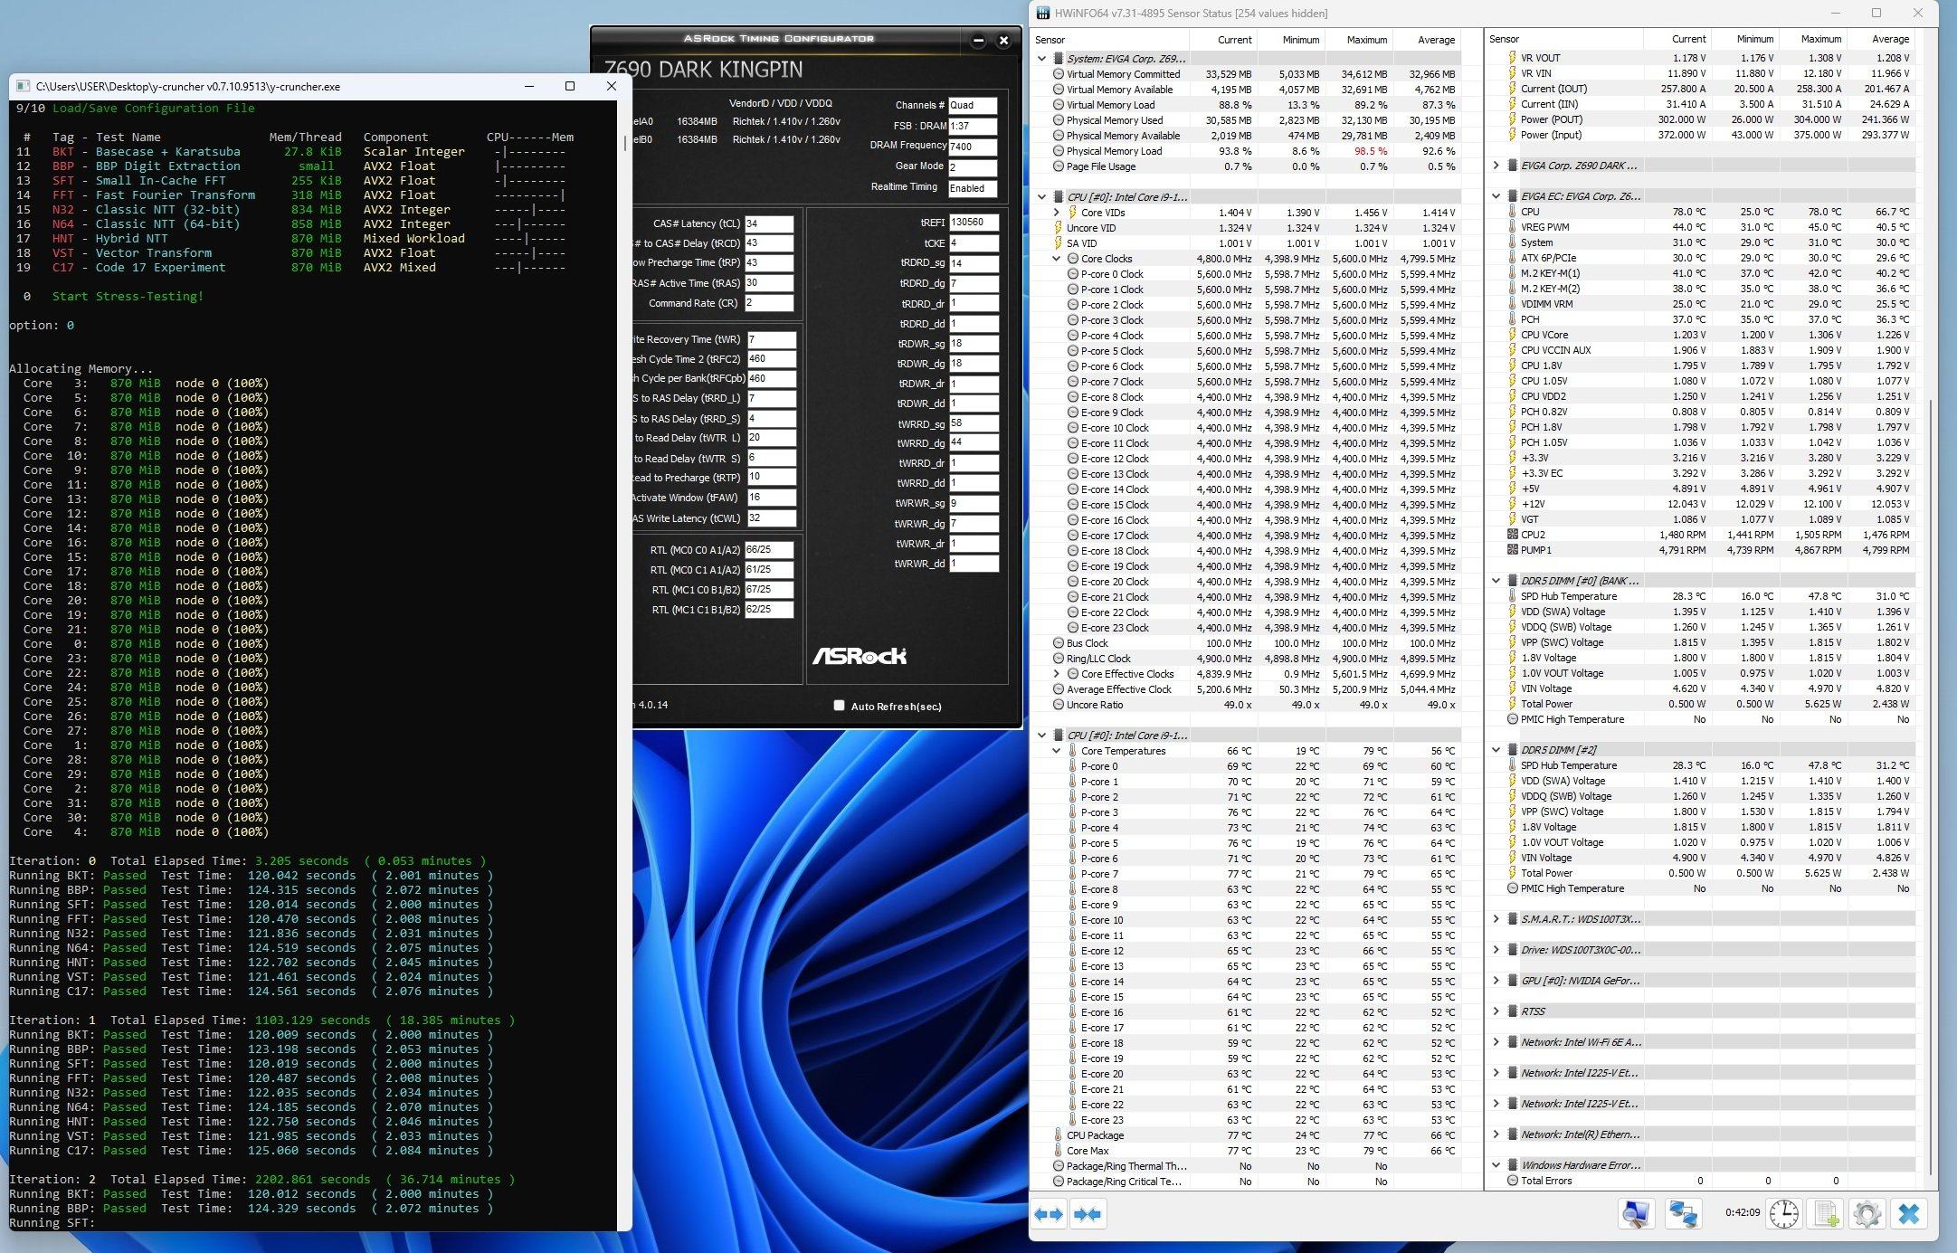This screenshot has width=1957, height=1253.
Task: Enable the Auto Refresh(sec) checkbox
Action: coord(839,706)
